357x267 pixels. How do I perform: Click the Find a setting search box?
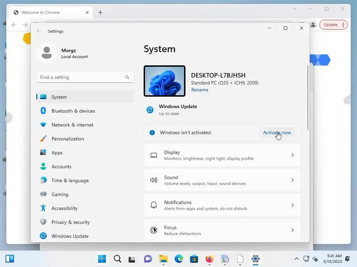(x=85, y=77)
